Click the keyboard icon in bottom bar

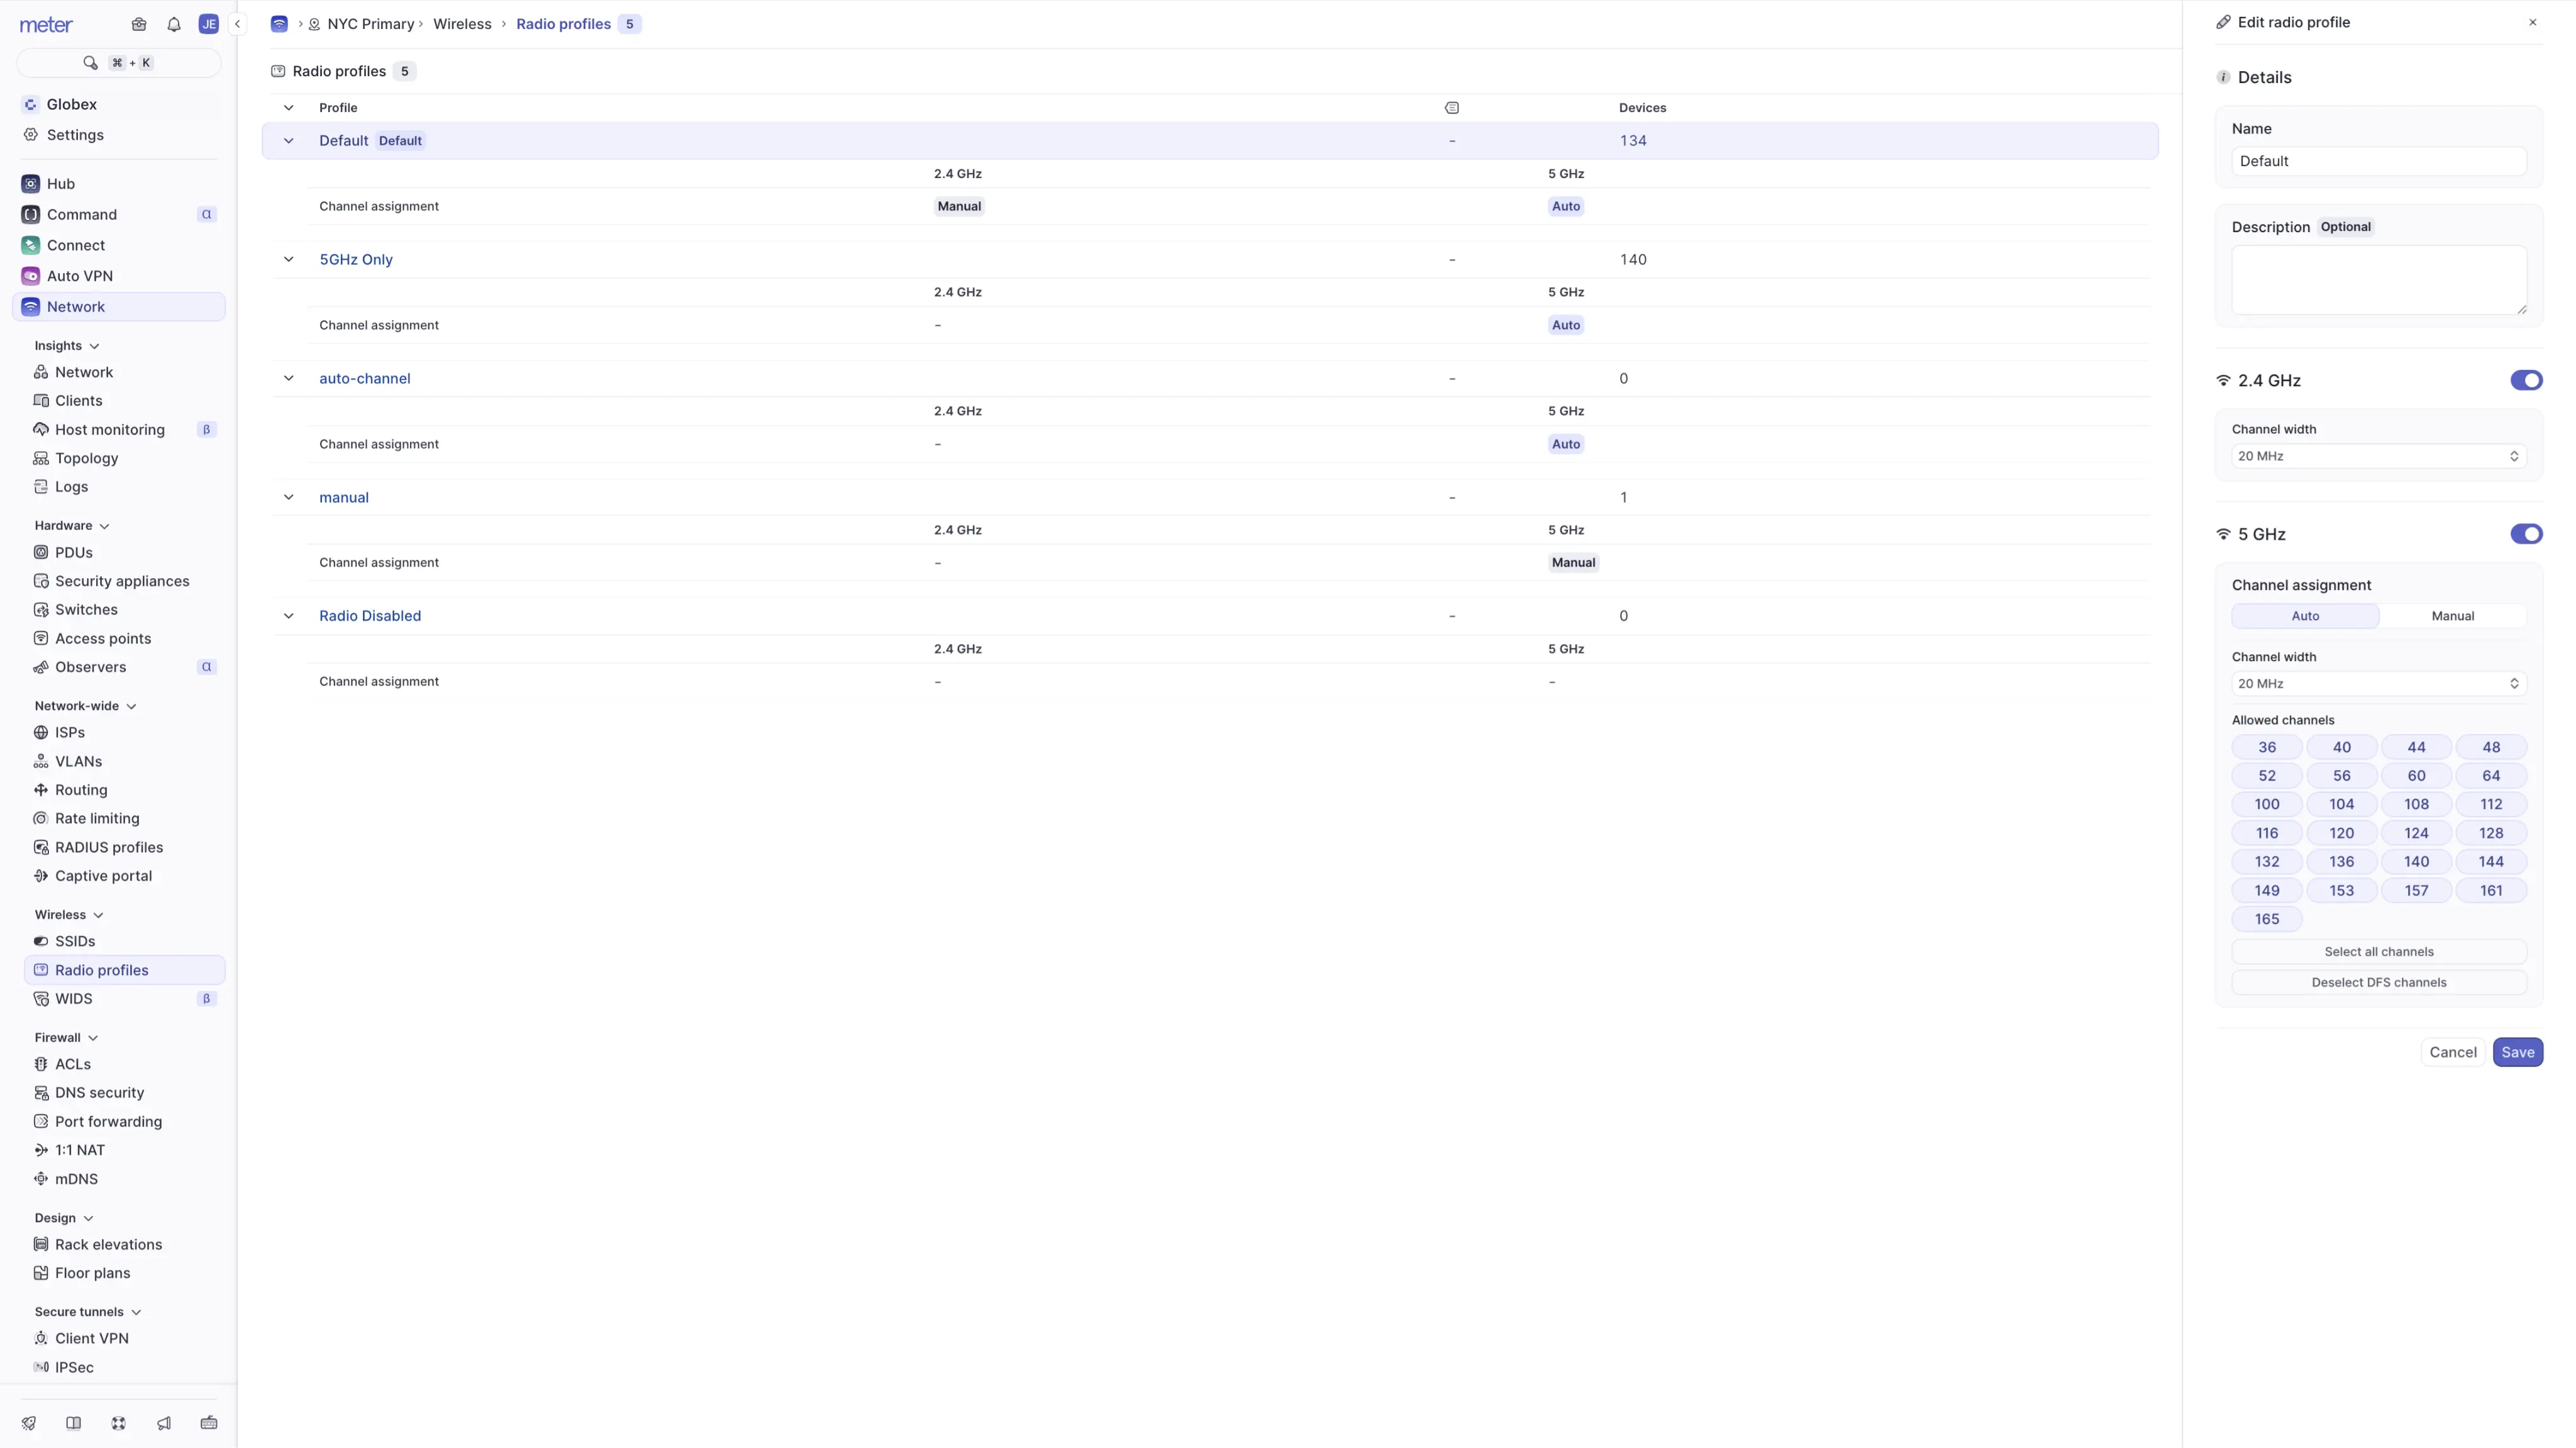tap(209, 1423)
